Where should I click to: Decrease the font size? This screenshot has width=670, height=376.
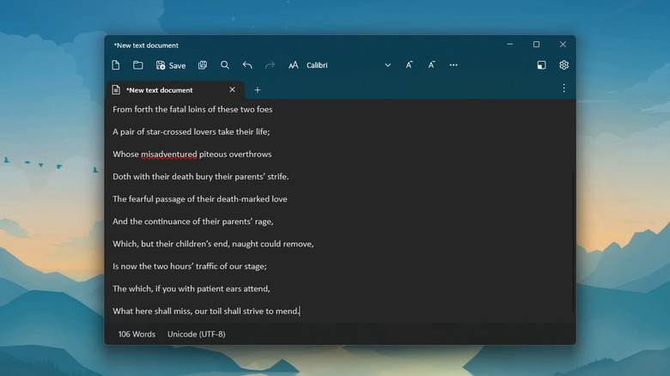click(x=432, y=65)
